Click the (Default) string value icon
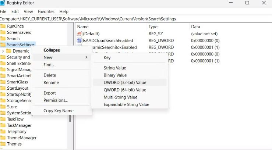Image resolution: width=272 pixels, height=150 pixels. (x=79, y=33)
